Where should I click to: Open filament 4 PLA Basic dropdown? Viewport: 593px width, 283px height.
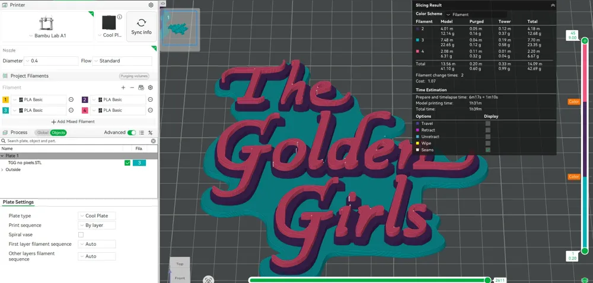[x=118, y=110]
